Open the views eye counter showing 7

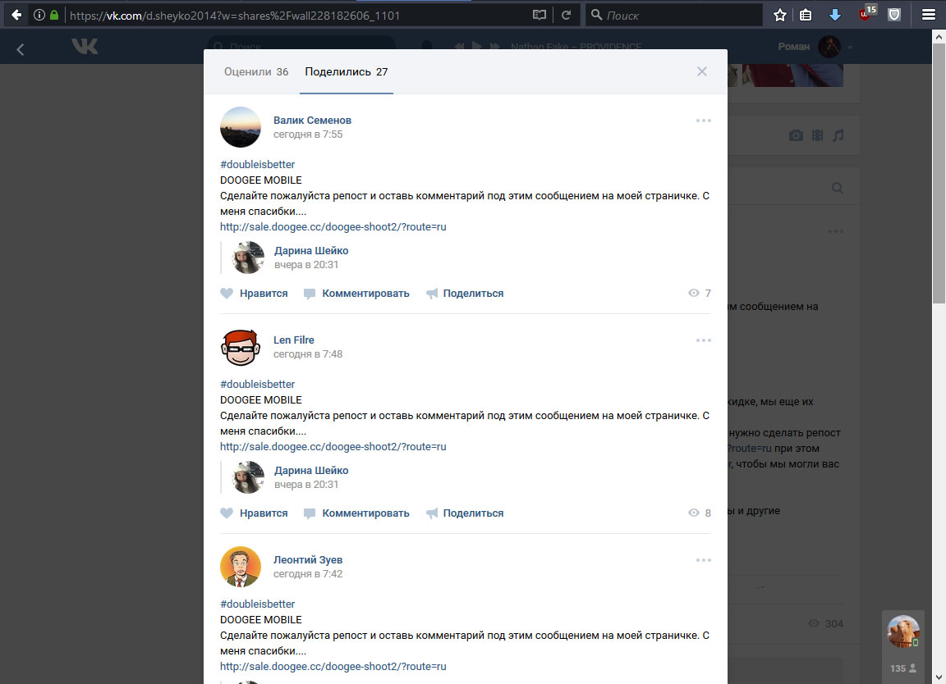click(700, 293)
